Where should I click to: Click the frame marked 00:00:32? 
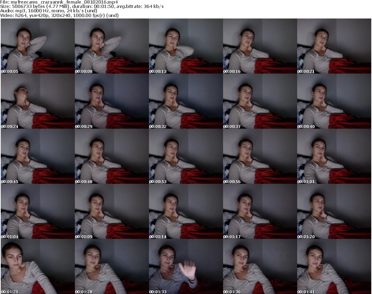186,101
